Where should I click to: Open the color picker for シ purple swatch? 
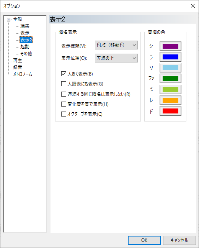(x=170, y=46)
